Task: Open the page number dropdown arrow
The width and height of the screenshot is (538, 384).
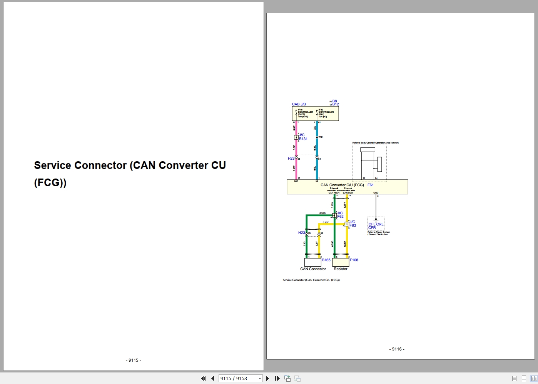Action: click(260, 379)
